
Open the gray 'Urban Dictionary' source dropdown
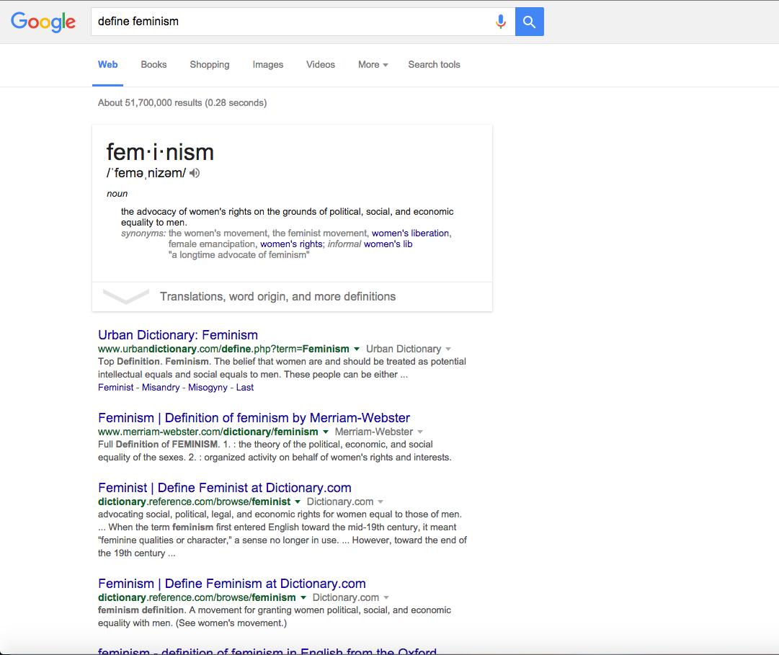coord(409,349)
